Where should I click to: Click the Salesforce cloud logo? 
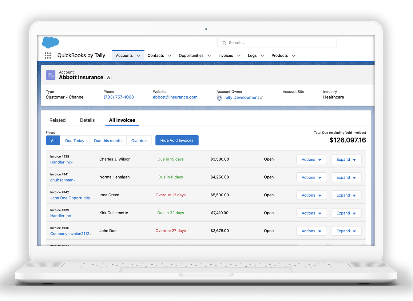click(x=50, y=42)
